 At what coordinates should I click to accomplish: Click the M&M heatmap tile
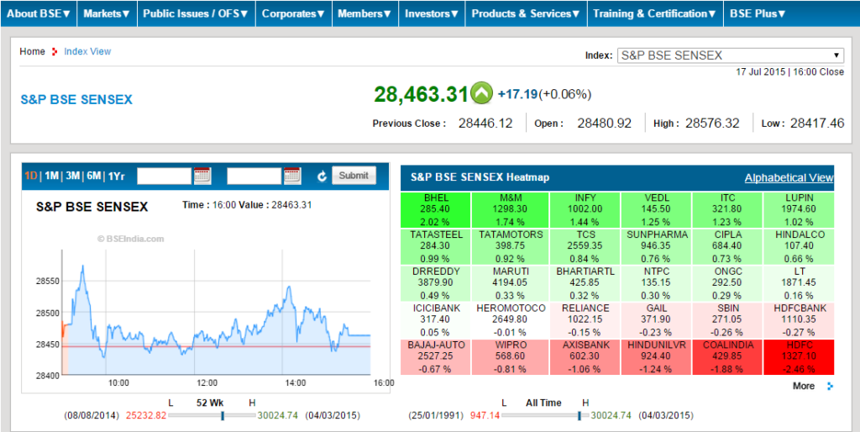[x=511, y=209]
